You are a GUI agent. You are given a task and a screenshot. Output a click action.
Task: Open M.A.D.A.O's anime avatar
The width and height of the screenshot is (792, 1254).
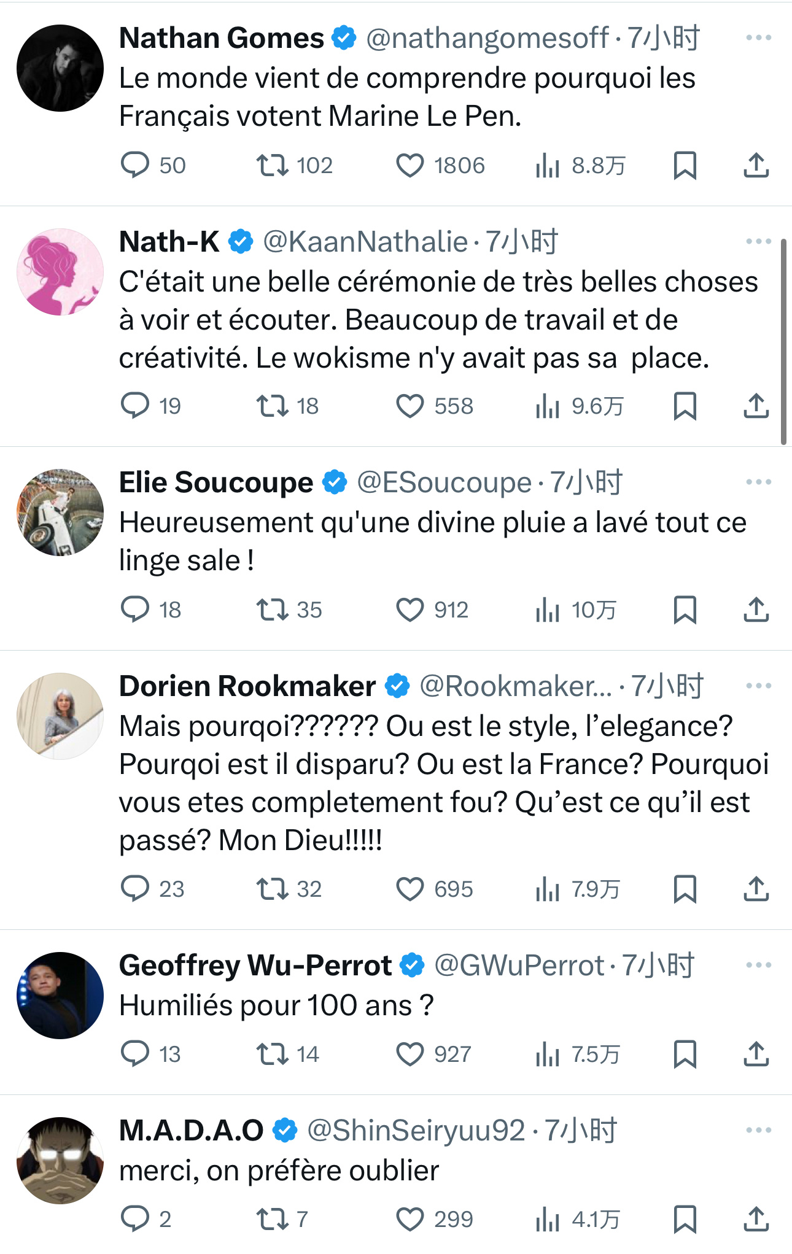pos(60,1160)
